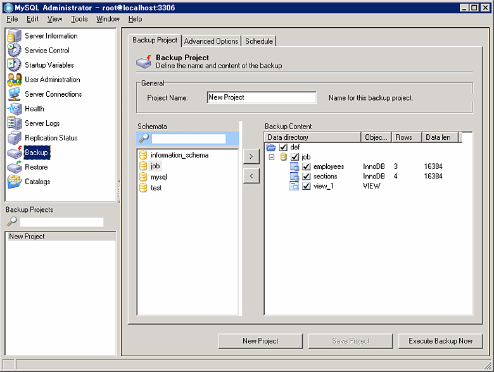Click the job database icon in Schemata
The width and height of the screenshot is (494, 372).
[143, 166]
